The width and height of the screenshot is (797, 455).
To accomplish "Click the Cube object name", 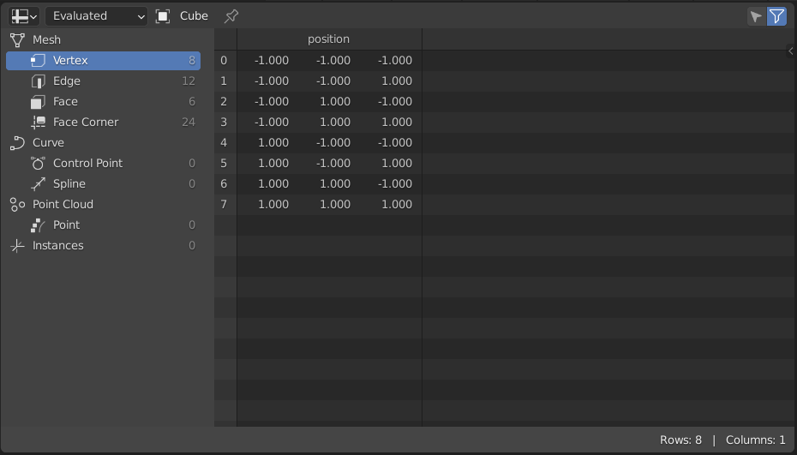I will pos(195,16).
